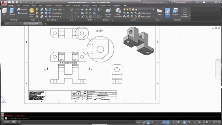The image size is (222, 125).
Task: Click layer 0 white color swatch
Action: (136, 9)
